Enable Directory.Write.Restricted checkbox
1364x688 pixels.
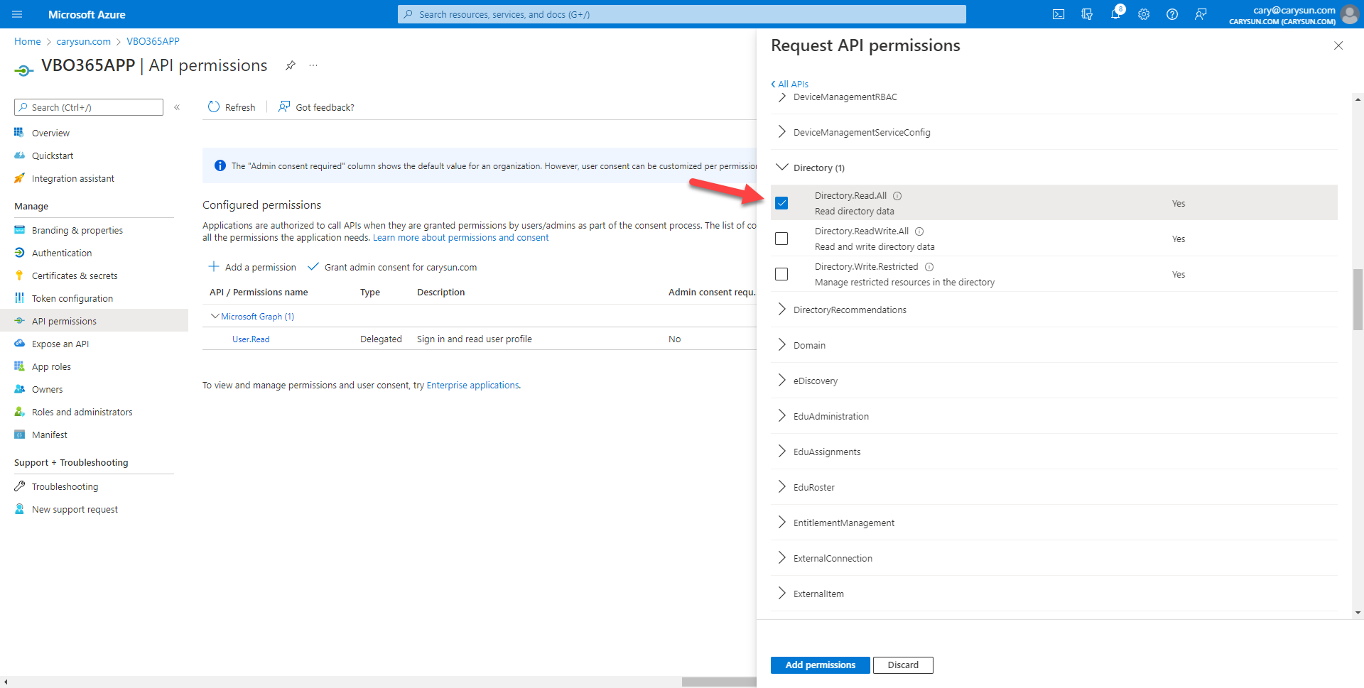pyautogui.click(x=781, y=274)
